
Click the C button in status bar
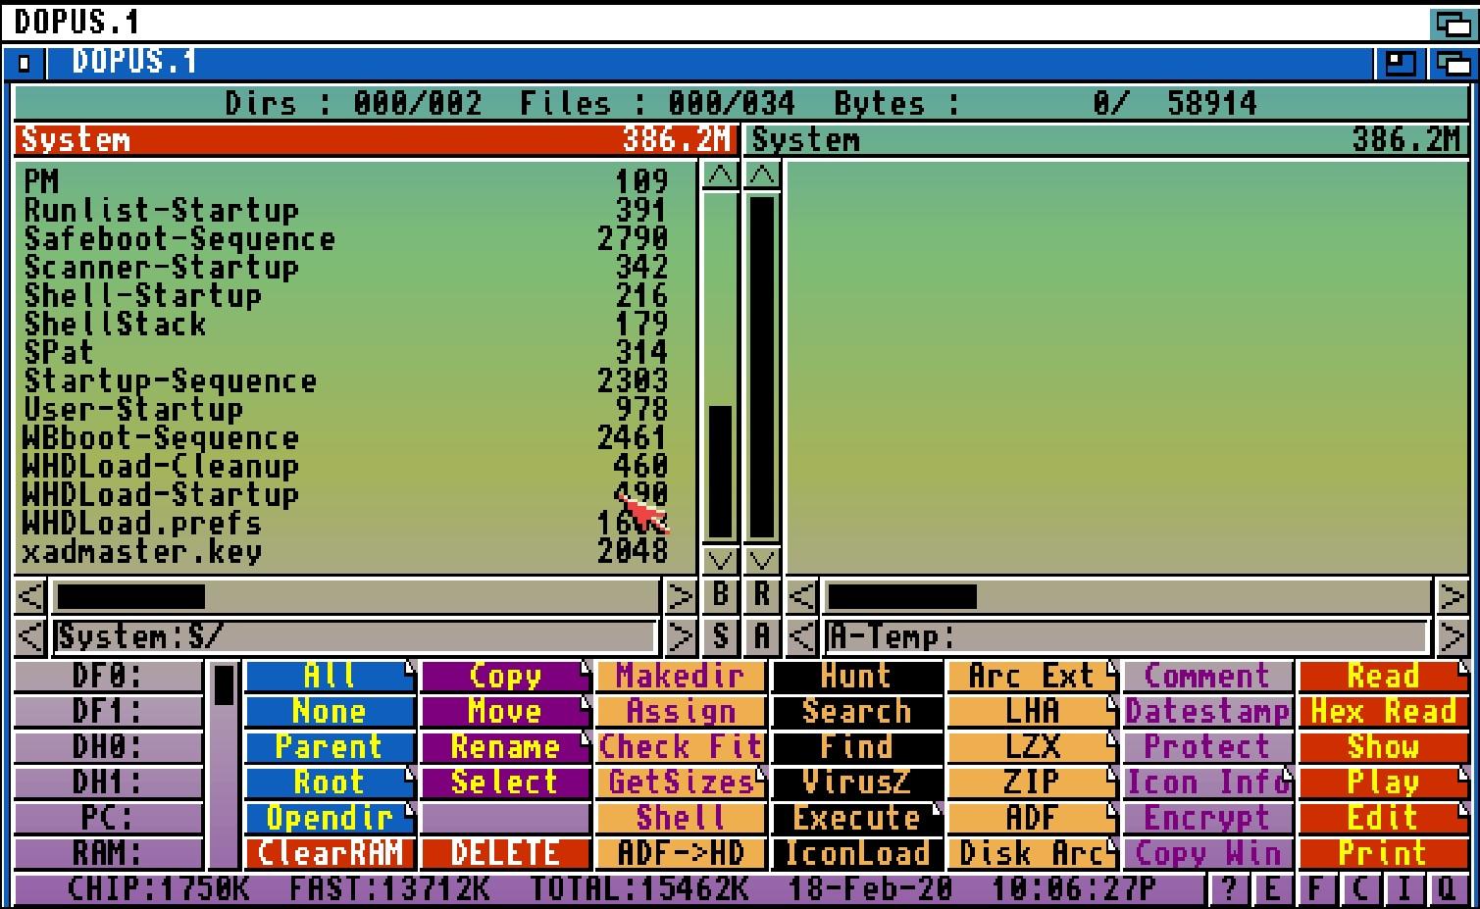(1360, 889)
